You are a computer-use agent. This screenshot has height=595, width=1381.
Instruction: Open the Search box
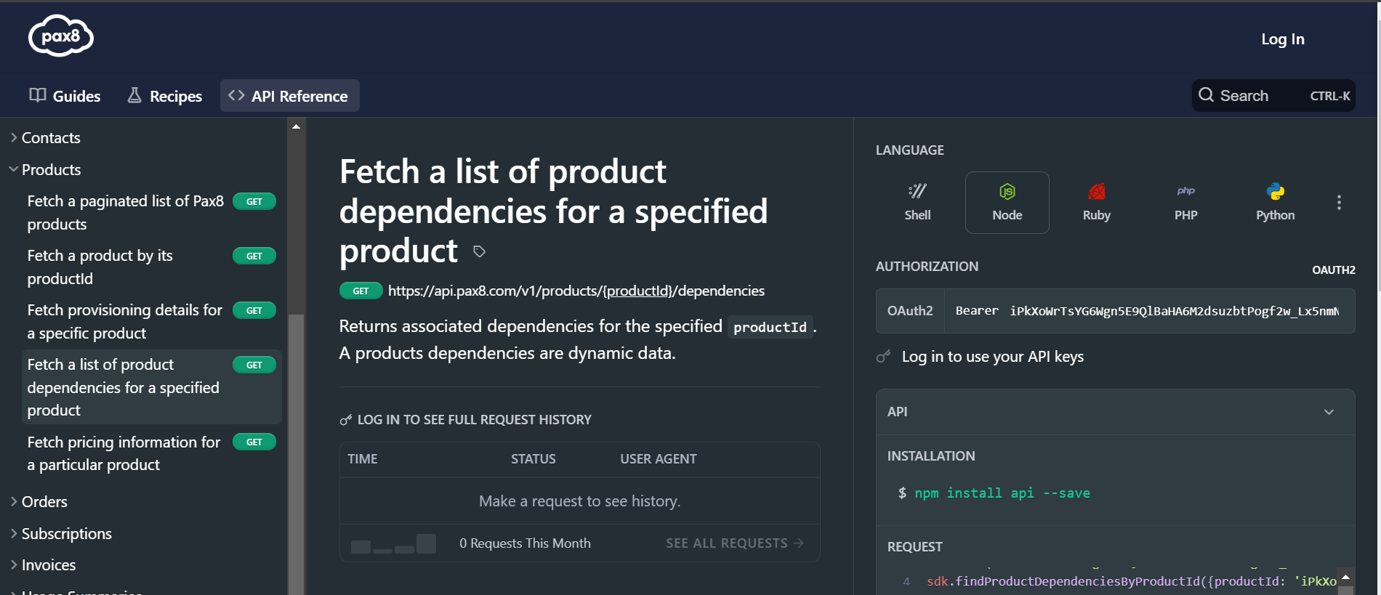point(1273,96)
